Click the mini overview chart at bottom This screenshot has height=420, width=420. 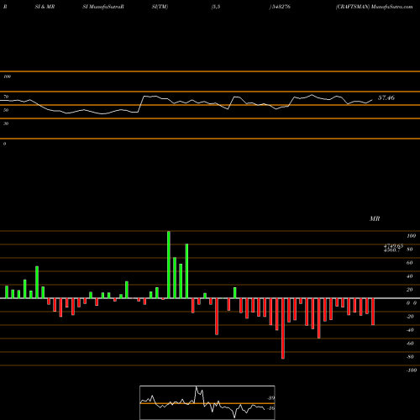point(207,402)
